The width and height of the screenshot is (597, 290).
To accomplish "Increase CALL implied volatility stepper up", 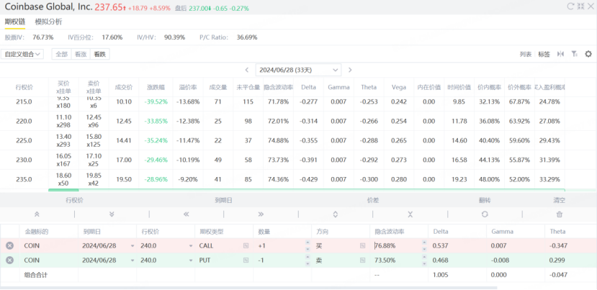I will pyautogui.click(x=424, y=243).
